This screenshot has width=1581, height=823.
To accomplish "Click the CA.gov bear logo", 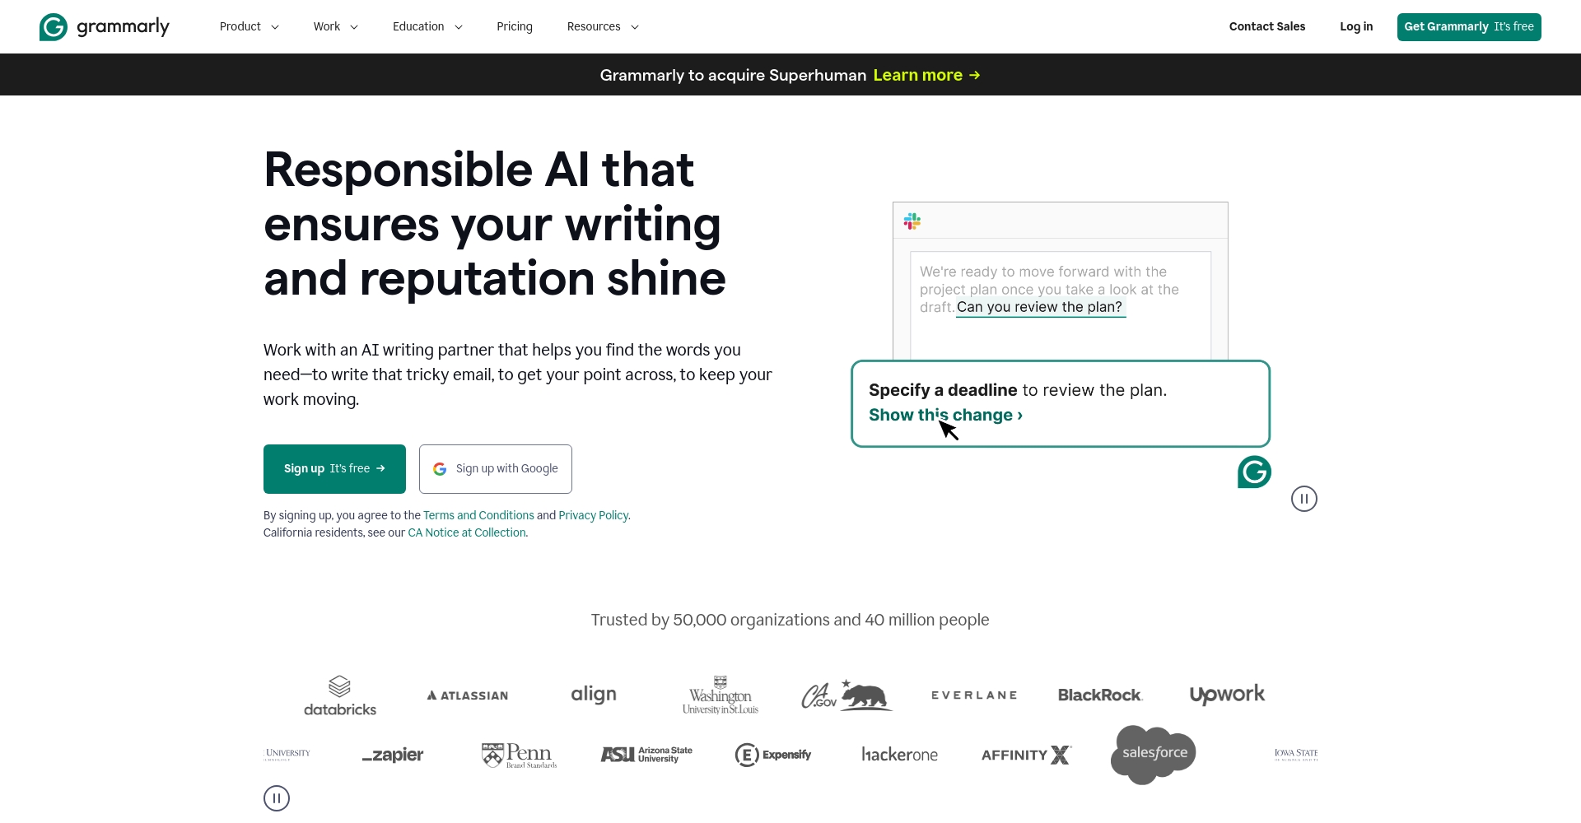I will point(846,695).
